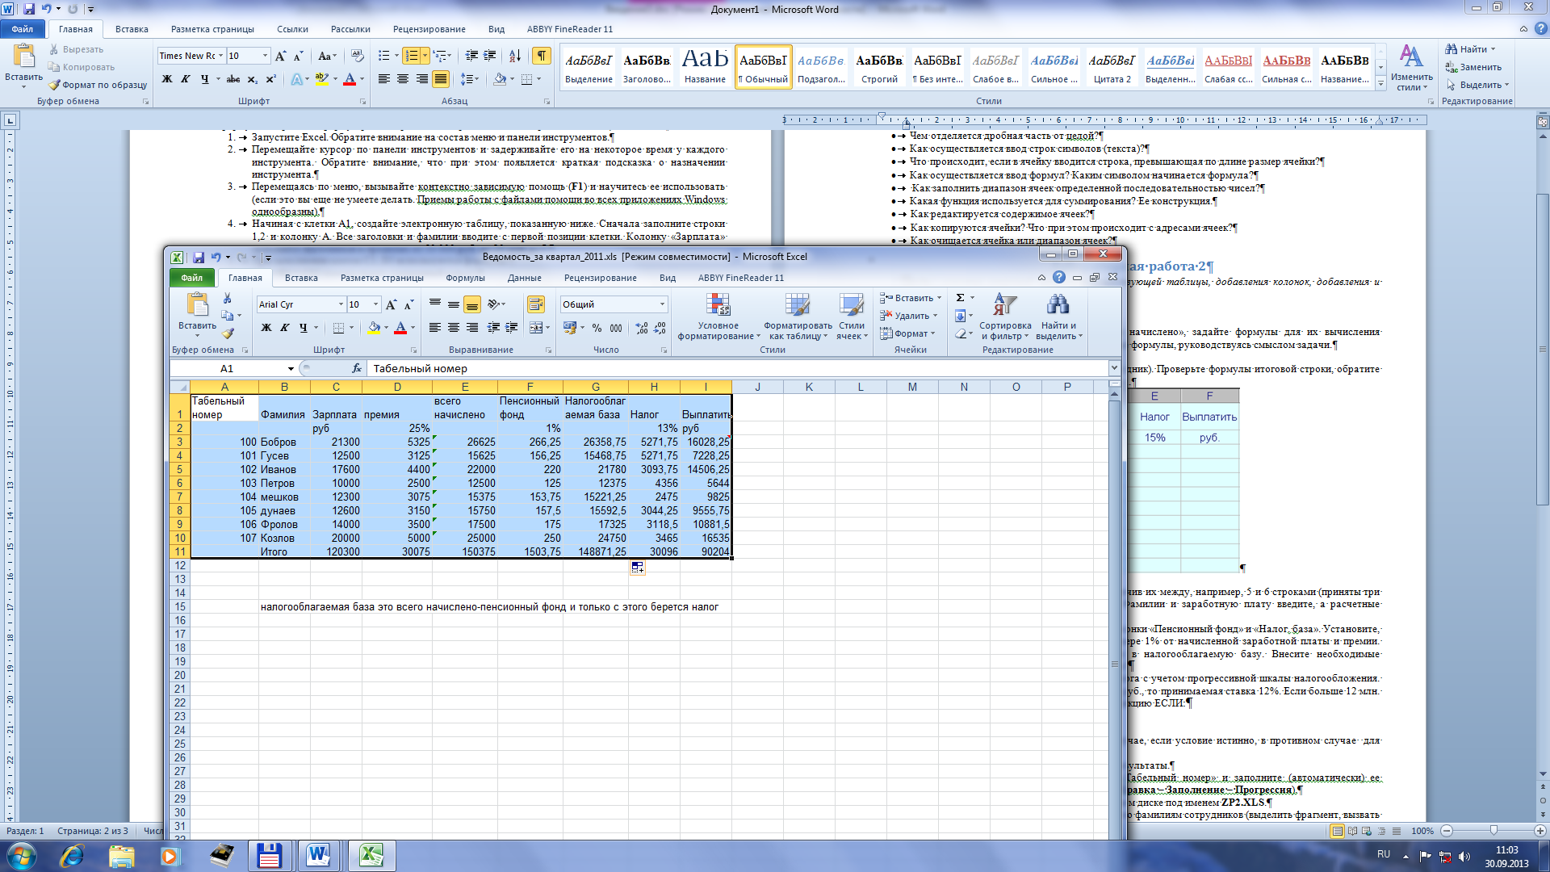Click Percent Style in Excel ribbon
Viewport: 1550px width, 872px height.
597,328
